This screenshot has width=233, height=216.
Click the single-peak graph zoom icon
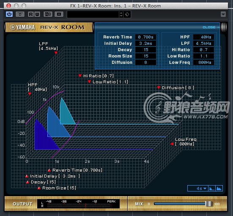tap(211, 189)
